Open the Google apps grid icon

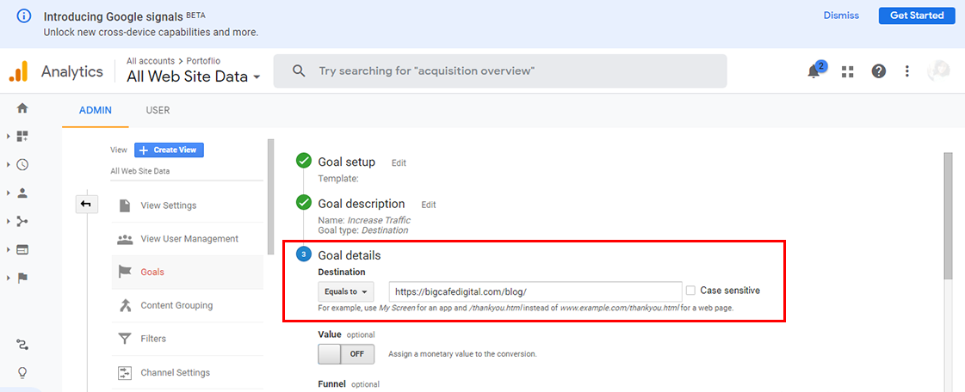pyautogui.click(x=847, y=71)
